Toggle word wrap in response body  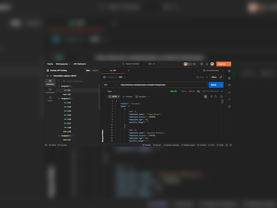pyautogui.click(x=205, y=97)
